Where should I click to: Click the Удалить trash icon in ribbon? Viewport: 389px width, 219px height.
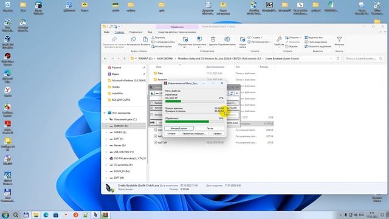tap(213, 40)
